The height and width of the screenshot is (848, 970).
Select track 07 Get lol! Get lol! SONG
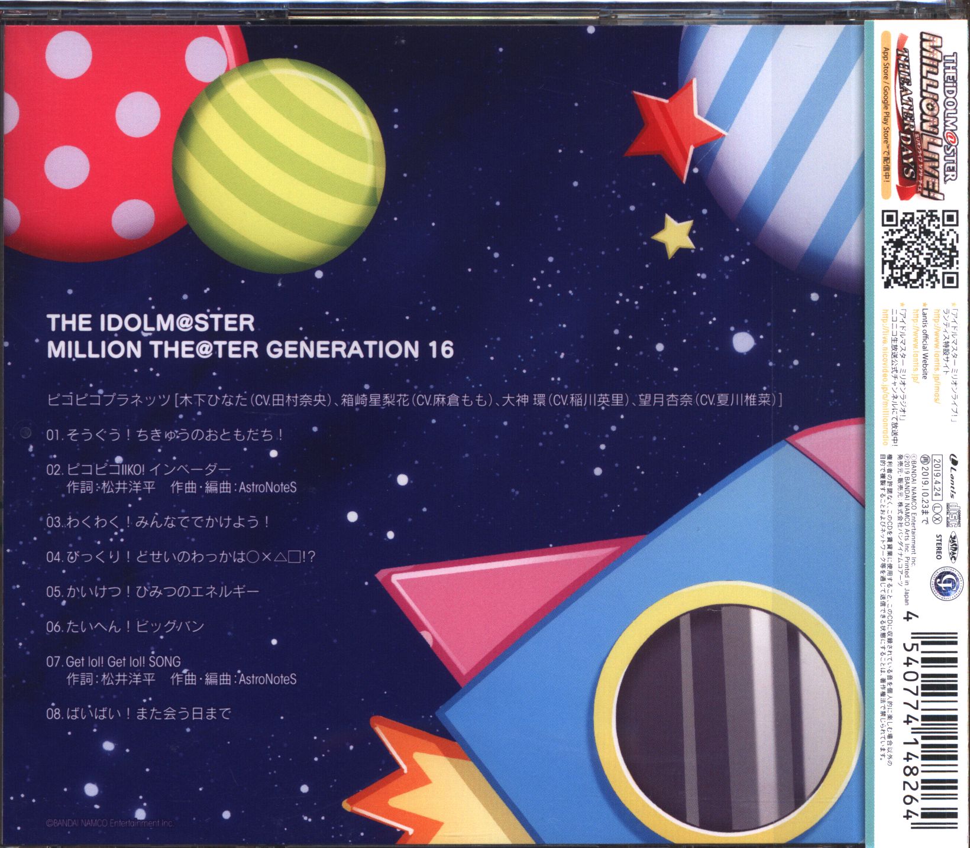pyautogui.click(x=114, y=661)
